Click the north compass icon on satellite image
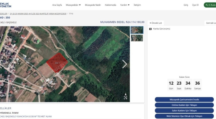 (x=125, y=96)
